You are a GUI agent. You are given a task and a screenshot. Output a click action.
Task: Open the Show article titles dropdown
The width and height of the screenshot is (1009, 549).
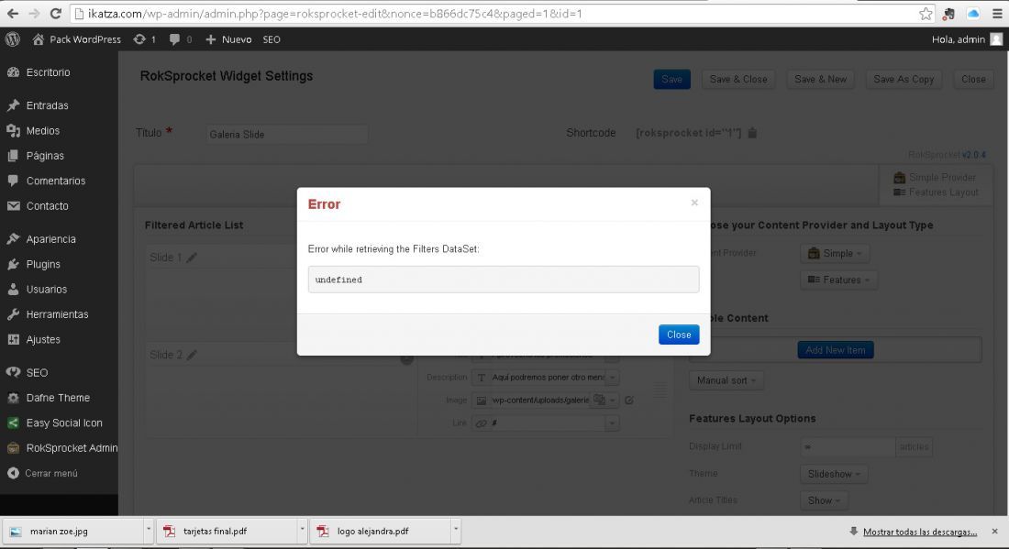click(824, 500)
